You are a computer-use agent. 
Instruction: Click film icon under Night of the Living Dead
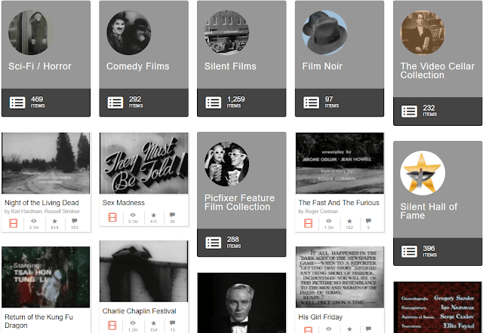coord(14,223)
